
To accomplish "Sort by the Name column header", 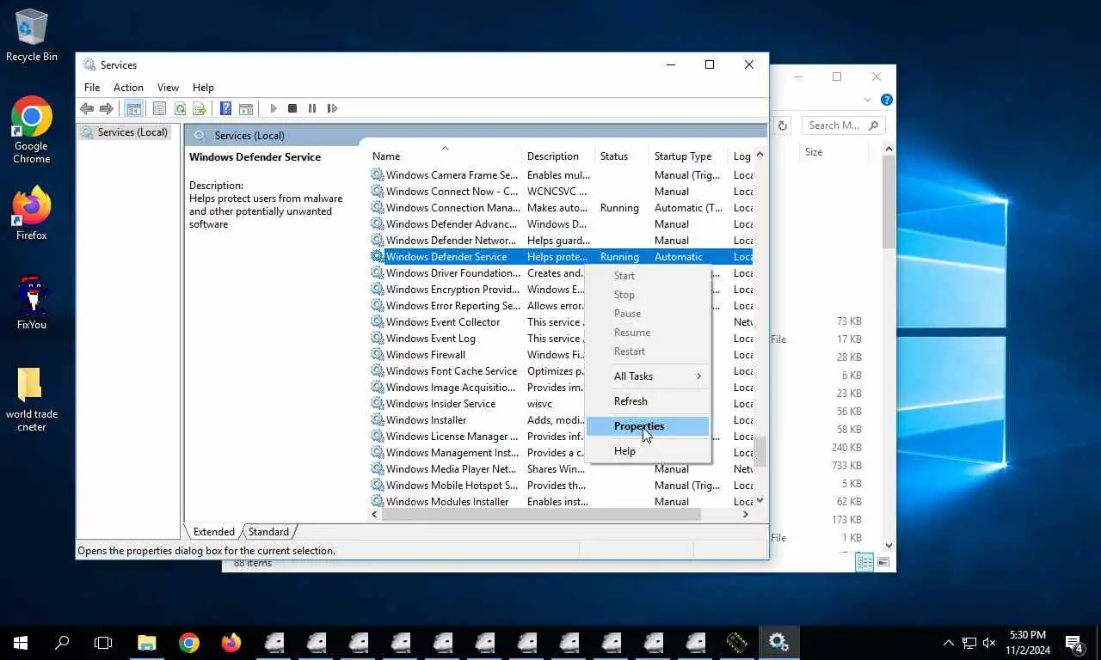I will 445,156.
